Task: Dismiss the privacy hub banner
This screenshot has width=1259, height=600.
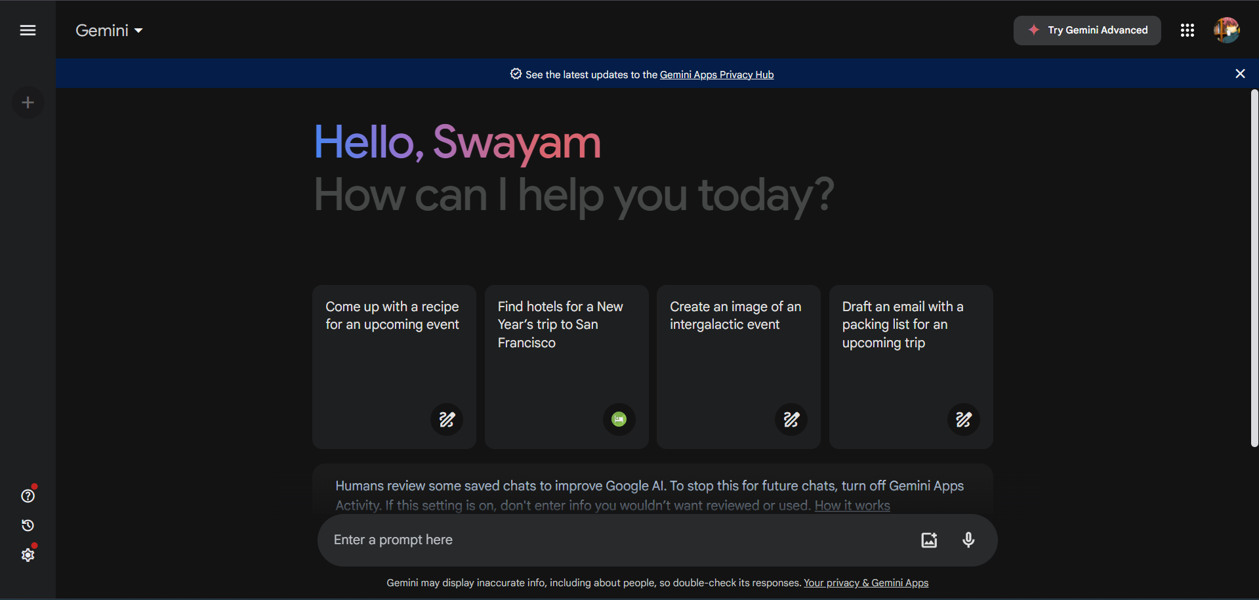Action: (1240, 74)
